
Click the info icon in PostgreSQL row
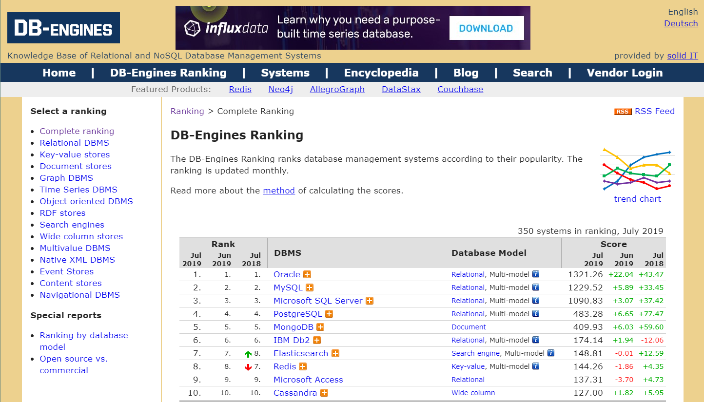(536, 314)
